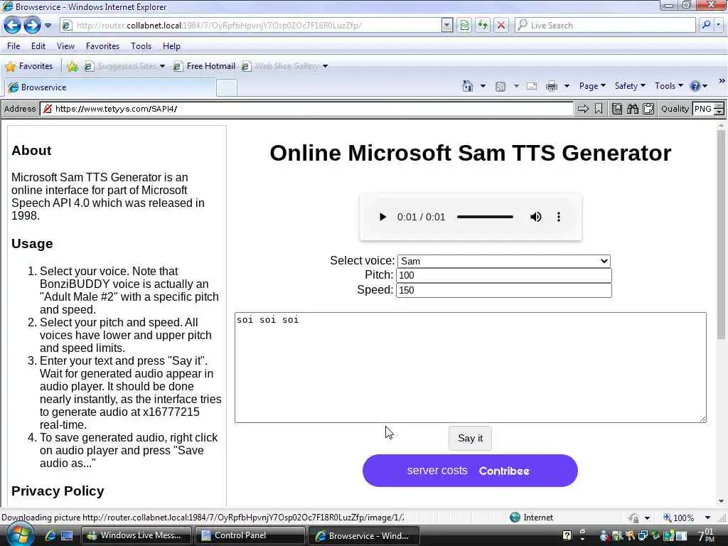Open the Windows Start orb

pos(18,535)
